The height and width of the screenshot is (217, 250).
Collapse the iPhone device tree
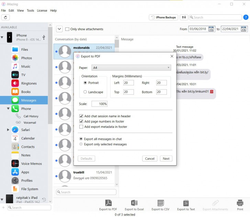pyautogui.click(x=2, y=37)
